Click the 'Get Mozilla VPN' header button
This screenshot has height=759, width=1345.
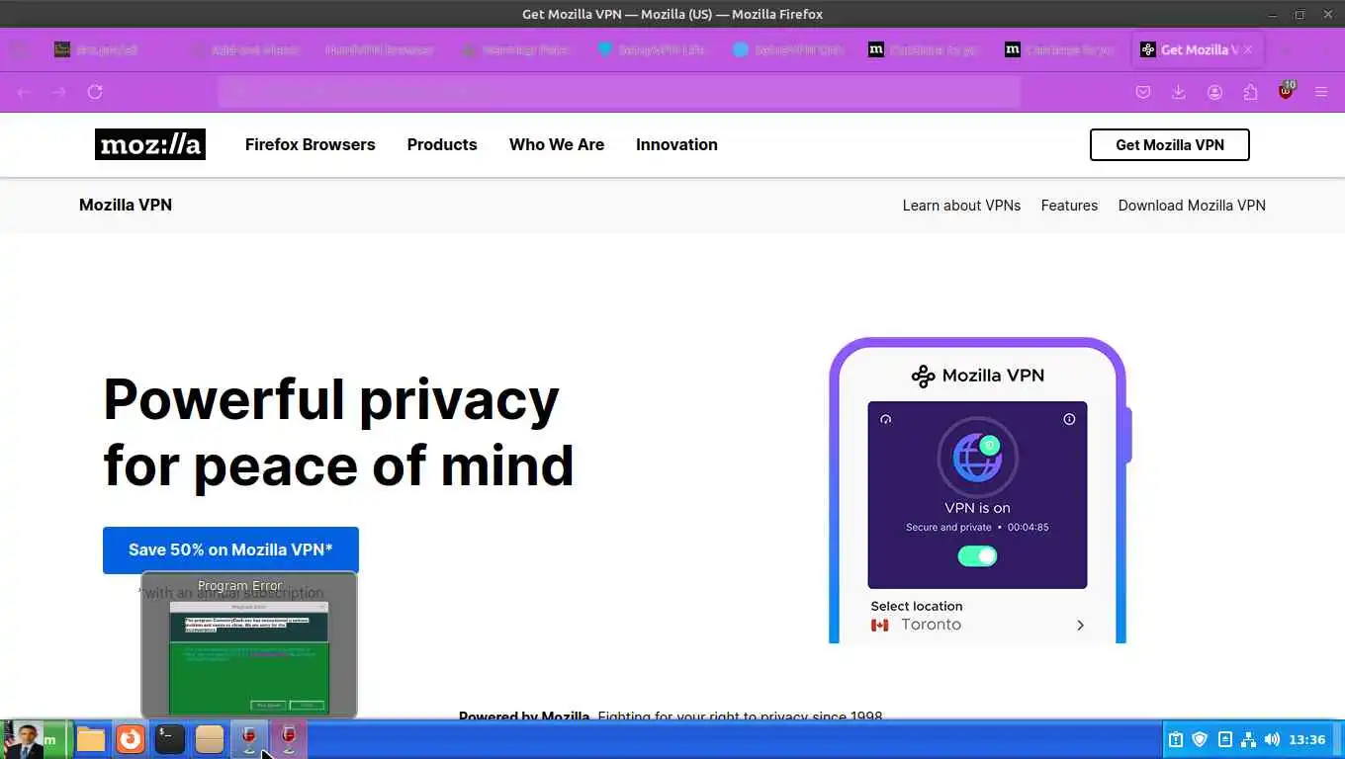tap(1170, 144)
